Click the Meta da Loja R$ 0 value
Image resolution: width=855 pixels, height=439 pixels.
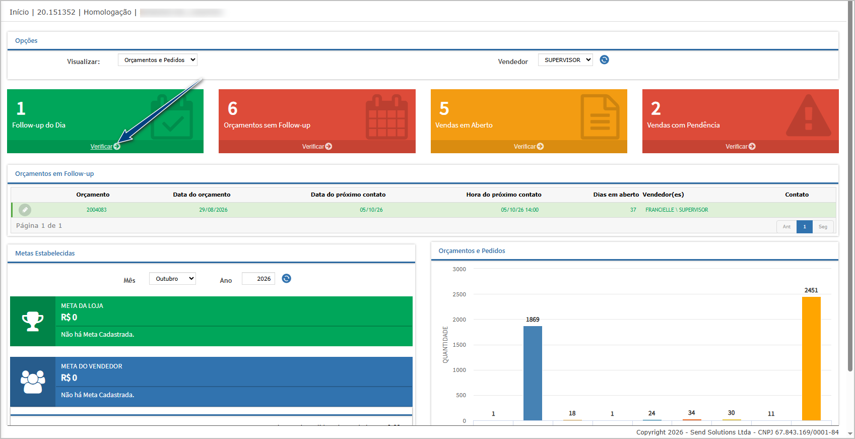tap(69, 318)
